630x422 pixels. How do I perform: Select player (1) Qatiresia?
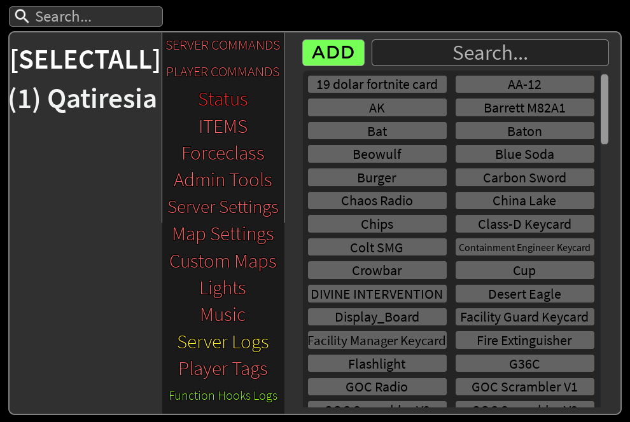[83, 99]
